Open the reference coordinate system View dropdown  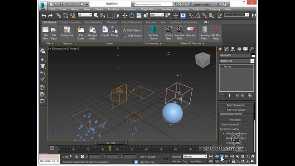click(x=157, y=15)
